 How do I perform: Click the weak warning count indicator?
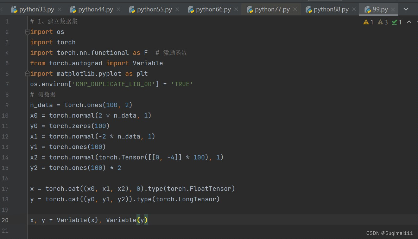coord(383,22)
